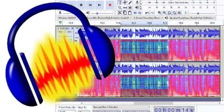Screen dimensions: 224x112
Task: Click 'Click to Start Monitoring' on record meter
Action: point(178,3)
